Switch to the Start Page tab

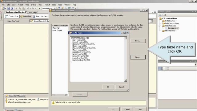(x=33, y=12)
